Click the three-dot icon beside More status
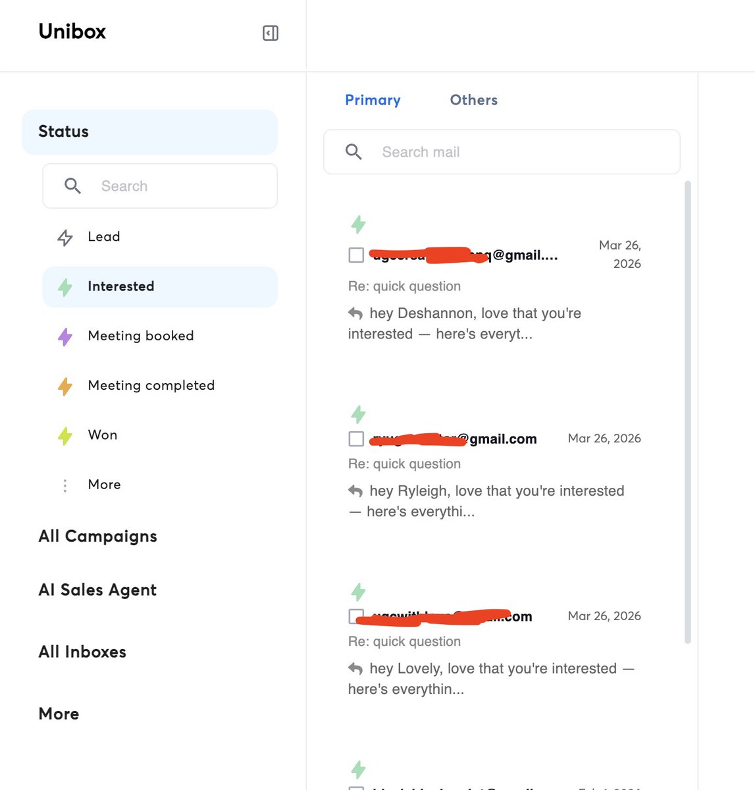The height and width of the screenshot is (790, 755). 65,486
